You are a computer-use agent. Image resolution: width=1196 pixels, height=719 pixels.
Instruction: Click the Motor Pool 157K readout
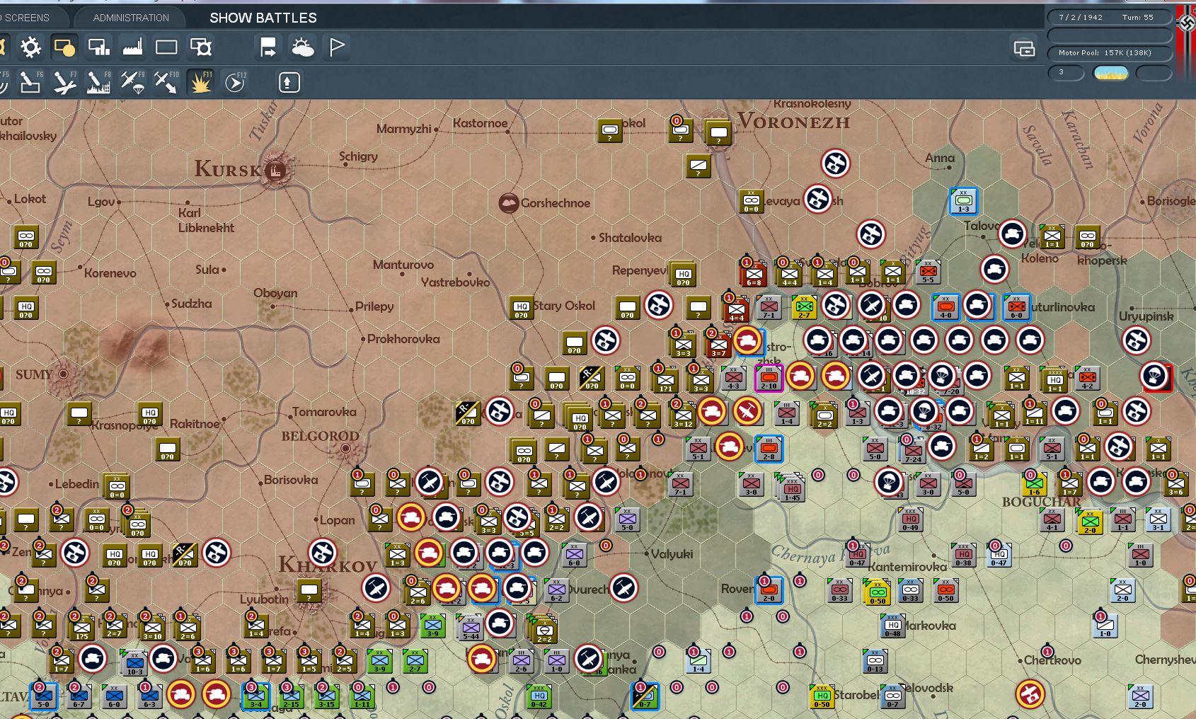coord(1108,52)
